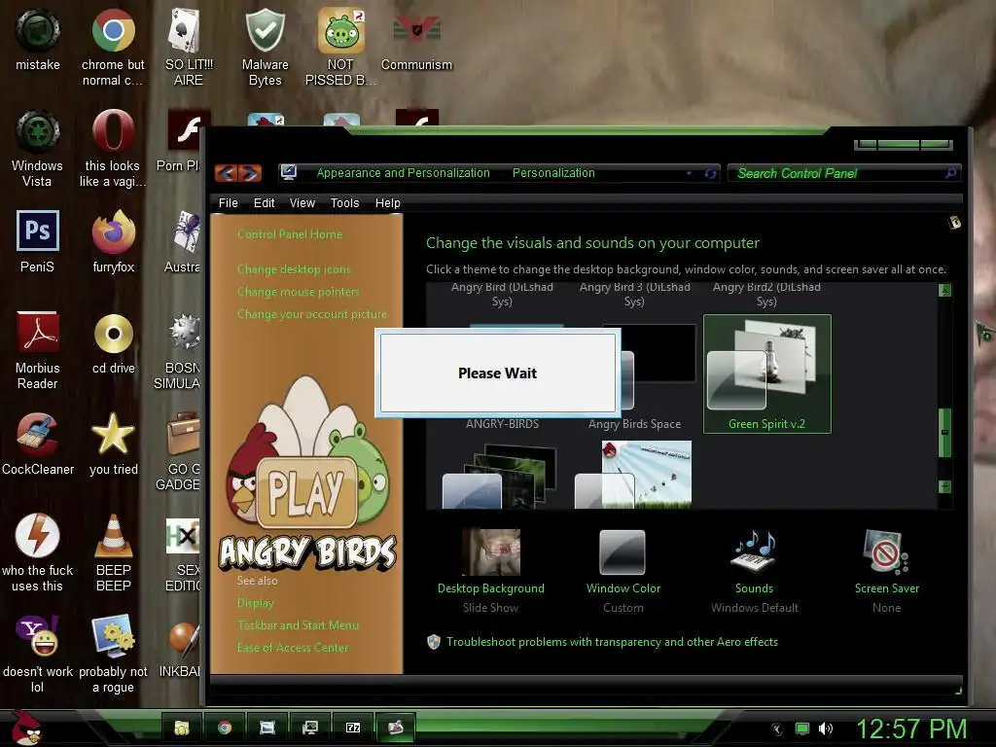
Task: Open 'Ease of Access Center' link
Action: [x=293, y=647]
